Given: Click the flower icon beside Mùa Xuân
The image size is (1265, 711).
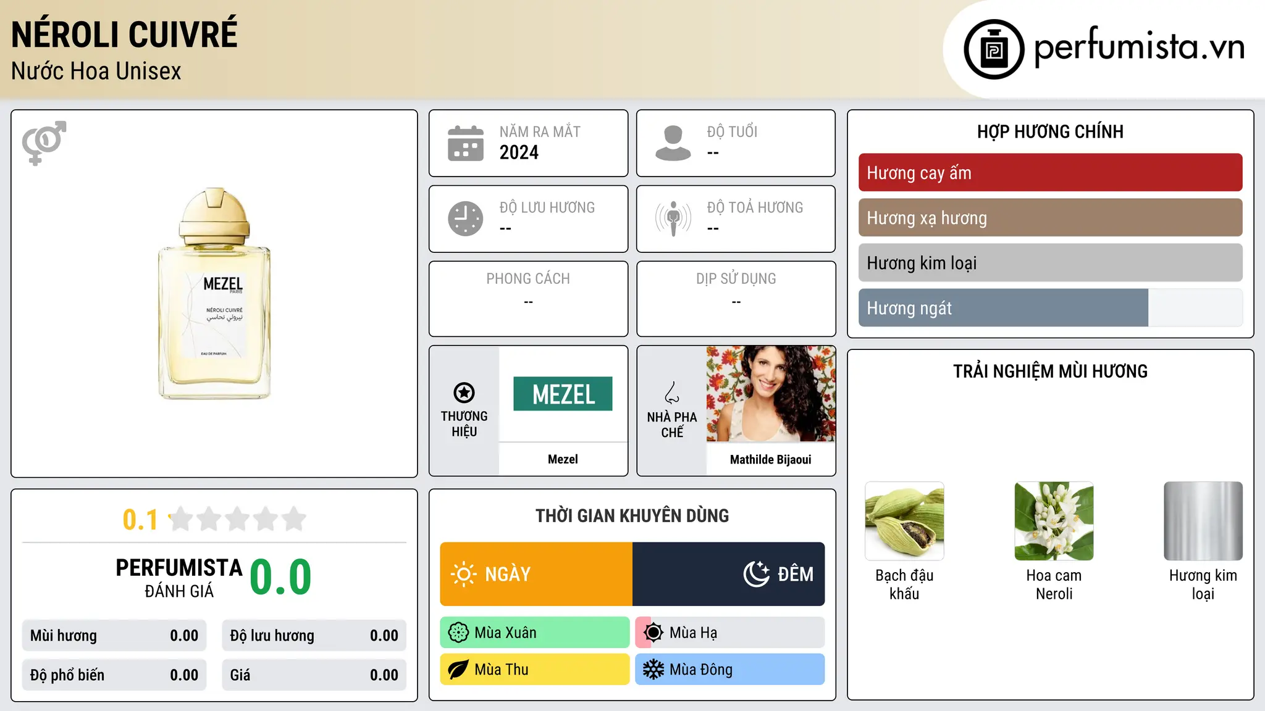Looking at the screenshot, I should [x=458, y=633].
